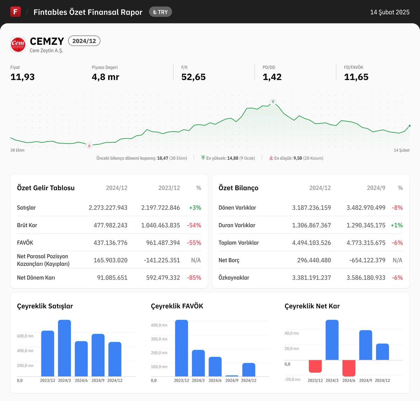
Task: Click the TRY currency badge
Action: coord(160,12)
